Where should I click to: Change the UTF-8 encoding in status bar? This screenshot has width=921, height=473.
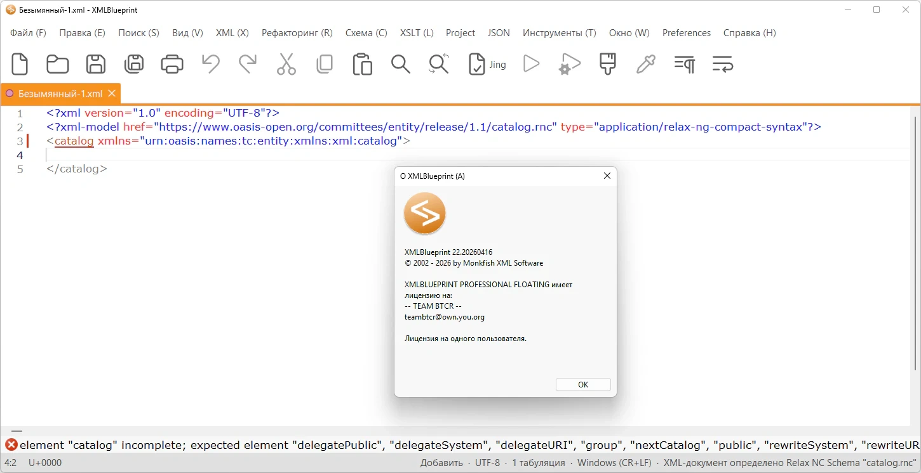coord(488,463)
